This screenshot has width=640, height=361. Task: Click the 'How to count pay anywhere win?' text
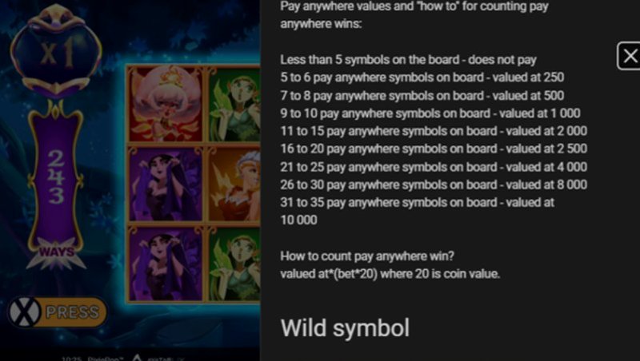(367, 256)
